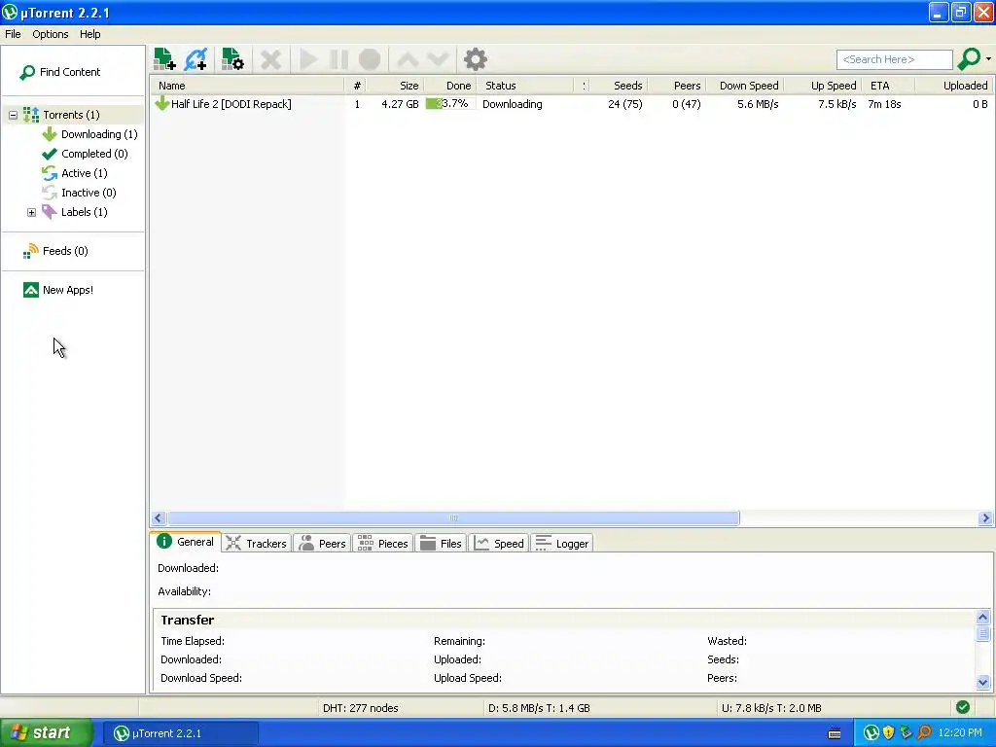Select Completed (0) category

(85, 154)
